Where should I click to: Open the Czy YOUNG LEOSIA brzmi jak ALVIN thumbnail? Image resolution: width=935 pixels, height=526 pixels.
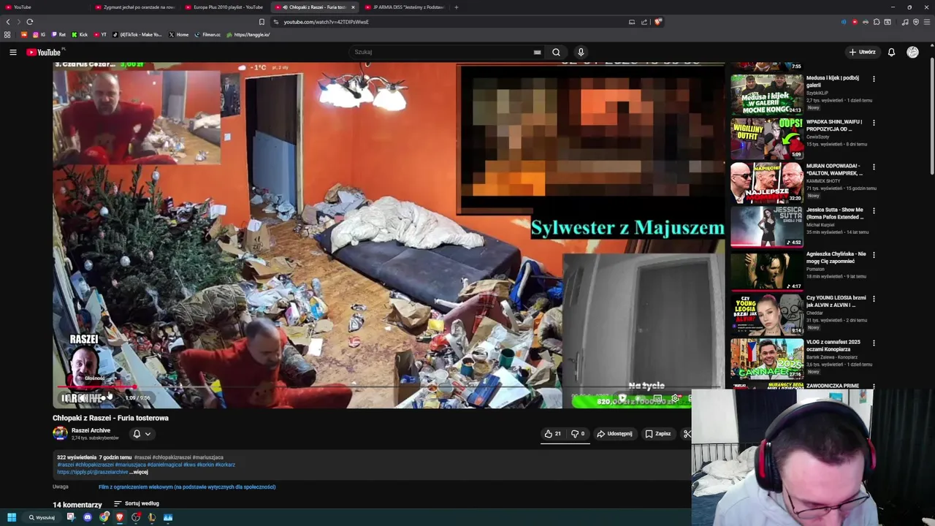point(766,314)
